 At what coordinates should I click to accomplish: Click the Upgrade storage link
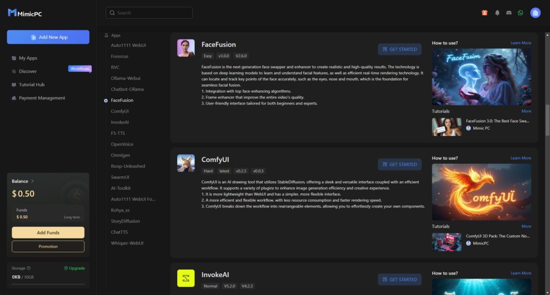74,268
